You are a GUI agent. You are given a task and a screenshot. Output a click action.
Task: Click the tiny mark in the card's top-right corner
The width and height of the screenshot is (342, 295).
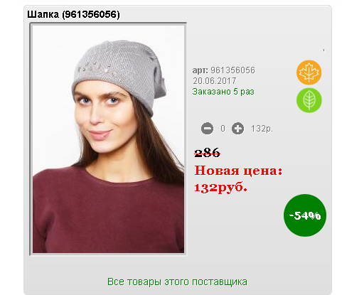324,50
